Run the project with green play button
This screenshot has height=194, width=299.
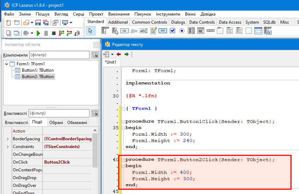point(38,33)
